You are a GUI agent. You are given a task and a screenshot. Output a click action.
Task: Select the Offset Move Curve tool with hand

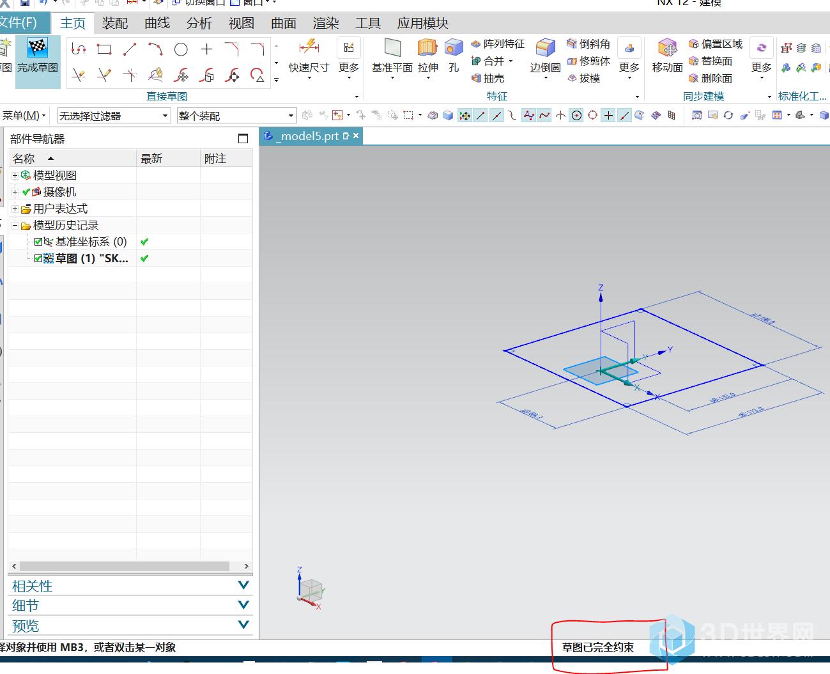pyautogui.click(x=206, y=75)
